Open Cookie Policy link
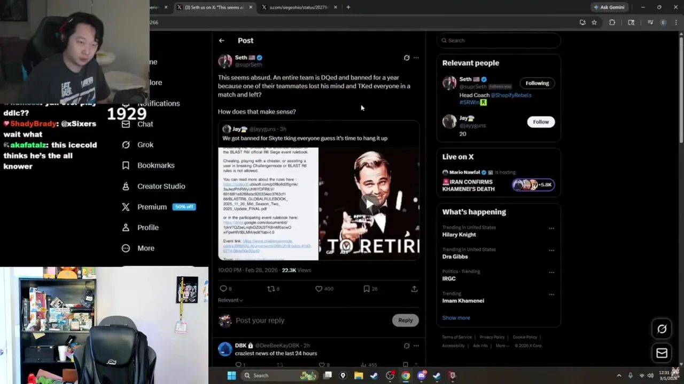The height and width of the screenshot is (384, 684). point(525,337)
